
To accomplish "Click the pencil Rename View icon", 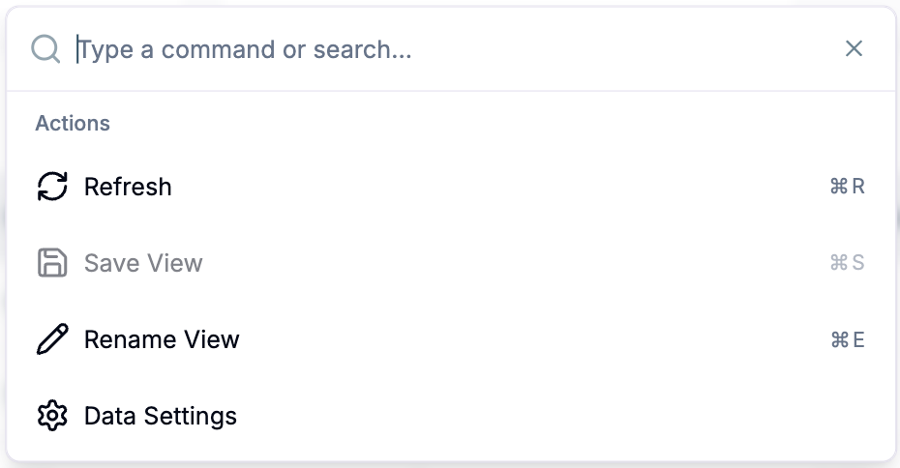I will 52,339.
